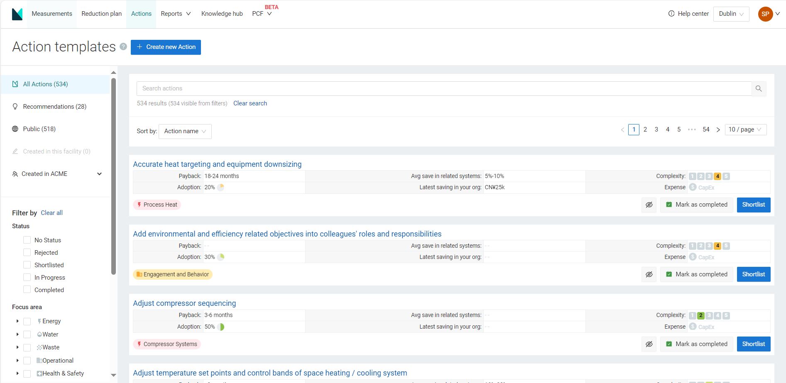Click into the Search actions field
Image resolution: width=786 pixels, height=383 pixels.
pos(444,88)
